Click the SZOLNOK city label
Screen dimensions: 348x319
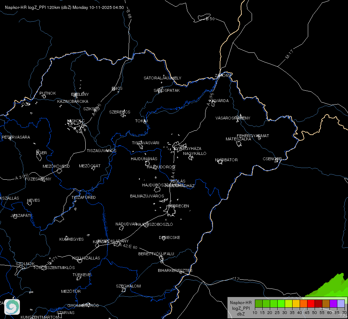click(25, 264)
